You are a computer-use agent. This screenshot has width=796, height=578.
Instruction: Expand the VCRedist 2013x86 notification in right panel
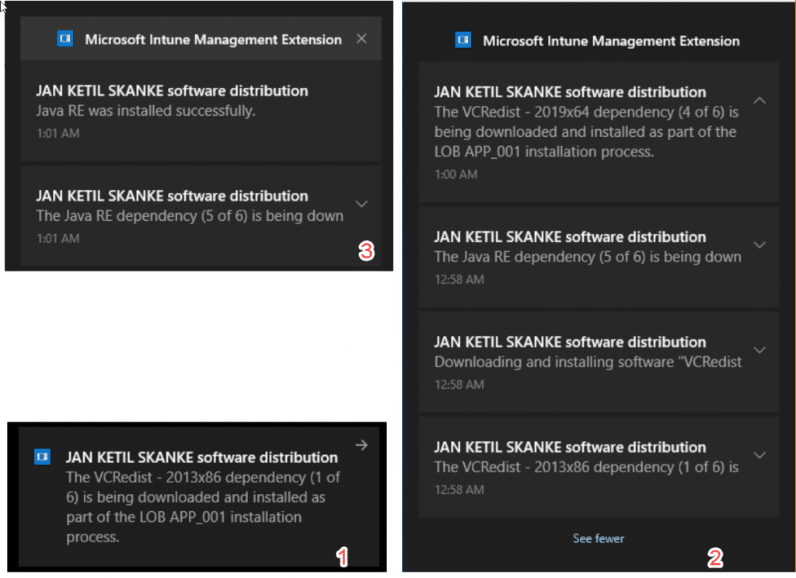(x=759, y=455)
